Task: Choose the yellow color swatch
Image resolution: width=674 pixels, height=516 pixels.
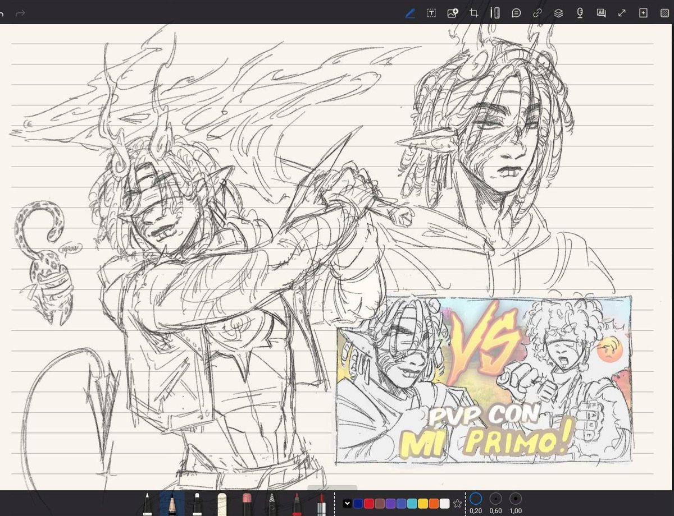Action: (423, 503)
